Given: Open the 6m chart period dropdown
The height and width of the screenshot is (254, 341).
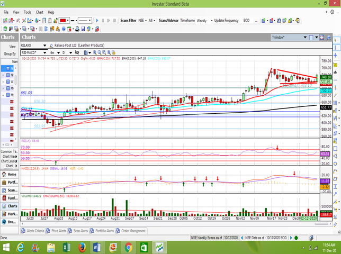Looking at the screenshot, I should click(59, 53).
